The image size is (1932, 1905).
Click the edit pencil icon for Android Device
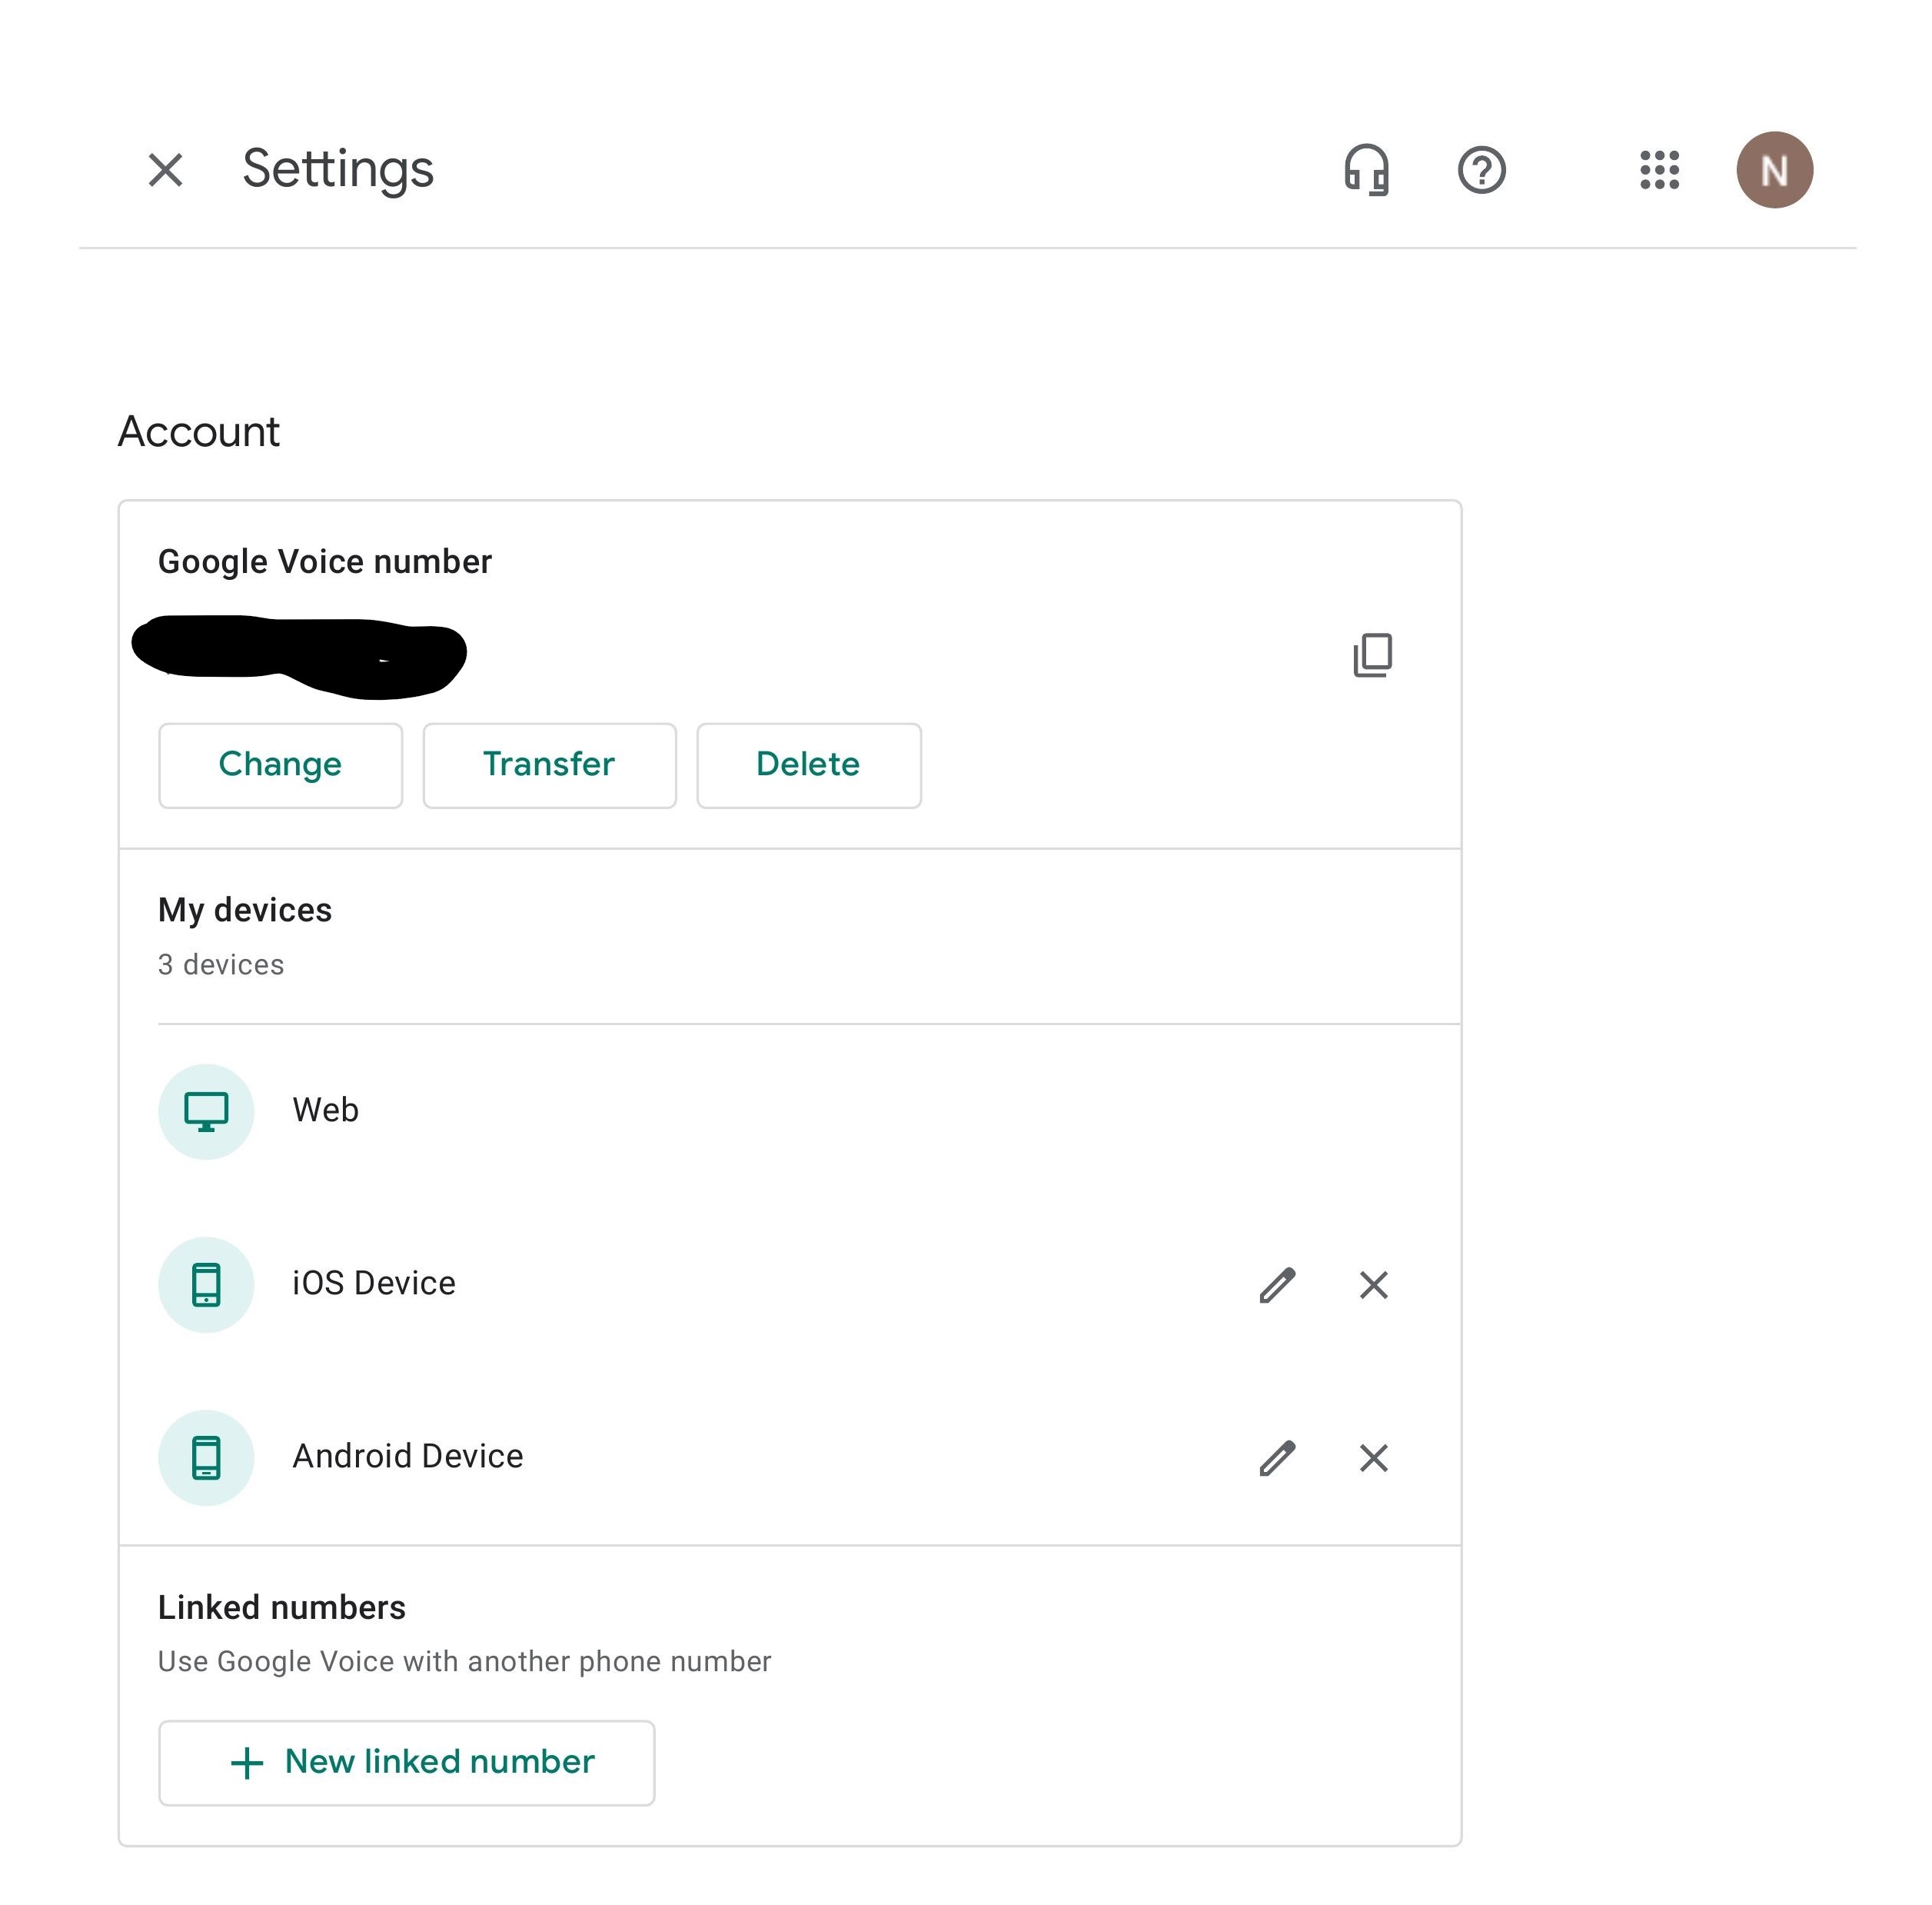point(1278,1457)
